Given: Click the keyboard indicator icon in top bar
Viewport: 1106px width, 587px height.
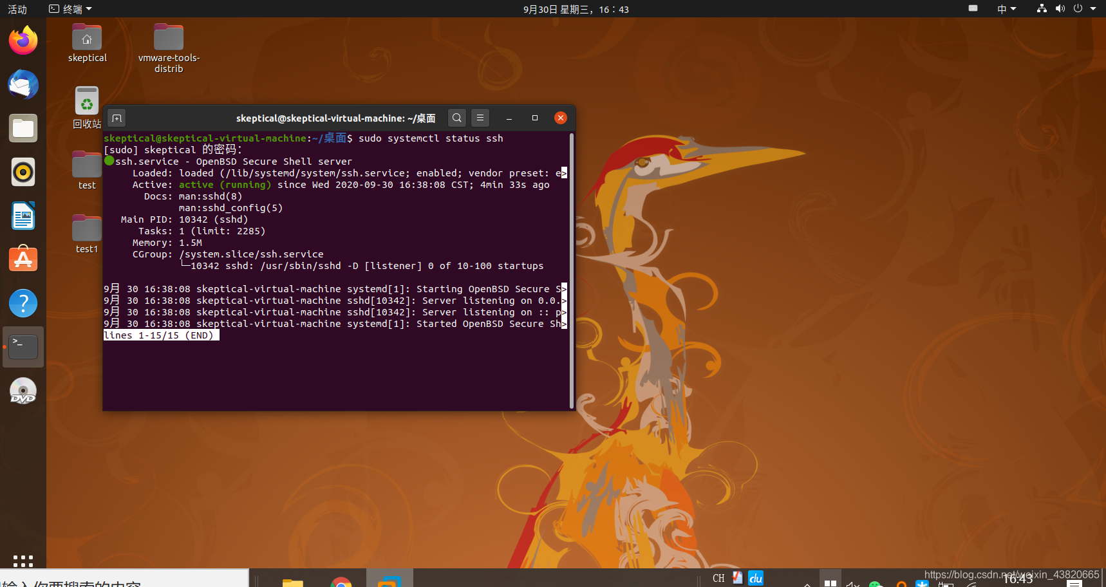Looking at the screenshot, I should pos(973,8).
